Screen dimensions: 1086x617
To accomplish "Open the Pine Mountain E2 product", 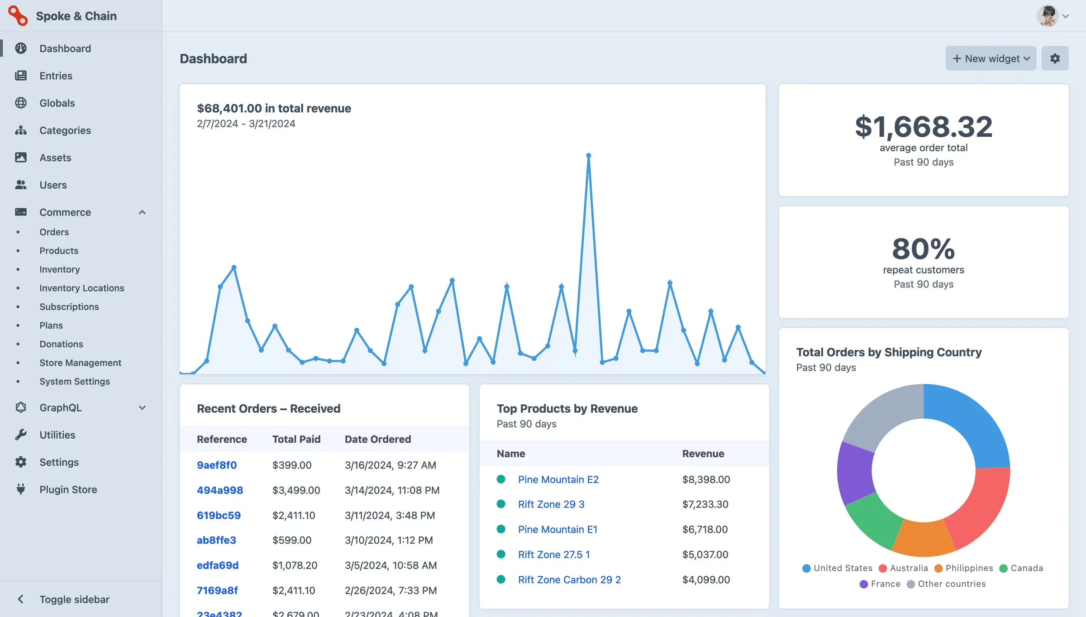I will tap(558, 479).
